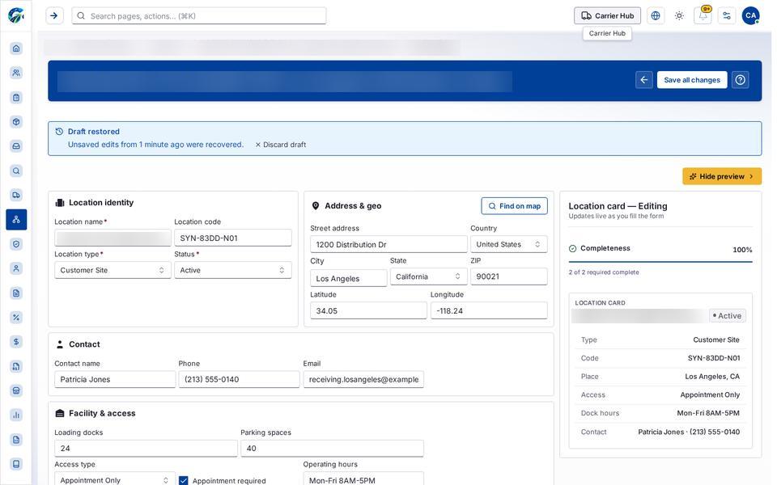The width and height of the screenshot is (777, 485).
Task: Click the Carrier Hub button
Action: click(608, 16)
